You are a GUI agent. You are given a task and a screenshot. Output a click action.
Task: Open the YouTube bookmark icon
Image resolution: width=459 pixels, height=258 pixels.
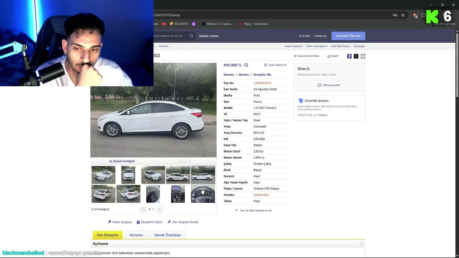tap(164, 24)
